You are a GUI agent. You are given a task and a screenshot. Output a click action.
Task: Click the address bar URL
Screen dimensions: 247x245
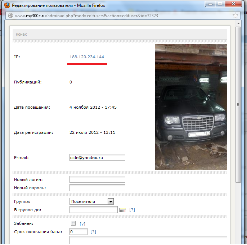86,16
